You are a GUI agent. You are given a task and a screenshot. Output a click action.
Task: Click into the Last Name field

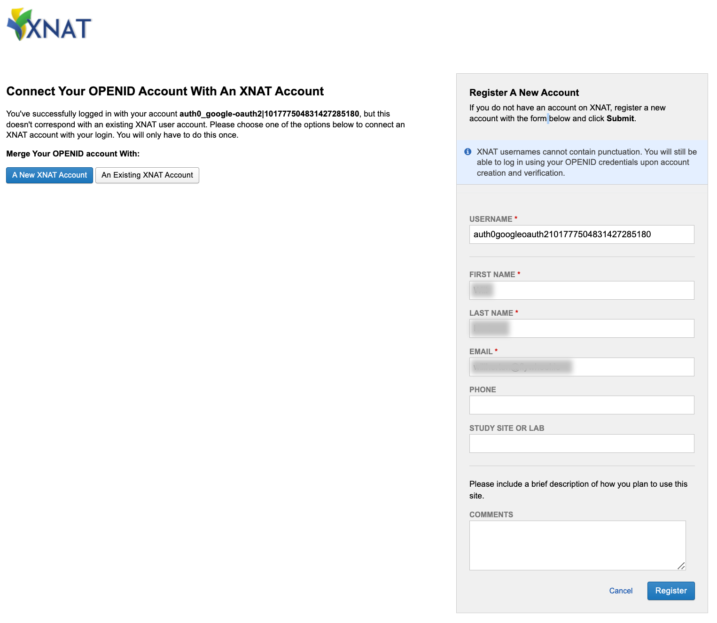coord(581,328)
